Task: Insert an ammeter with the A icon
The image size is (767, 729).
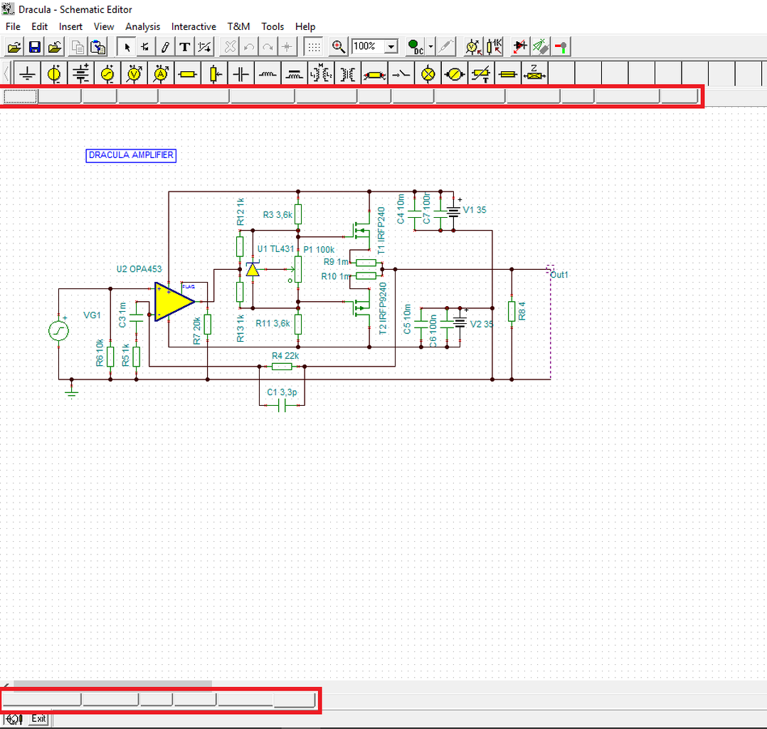Action: (161, 74)
